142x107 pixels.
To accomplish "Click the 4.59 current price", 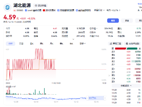I will 10,17.
